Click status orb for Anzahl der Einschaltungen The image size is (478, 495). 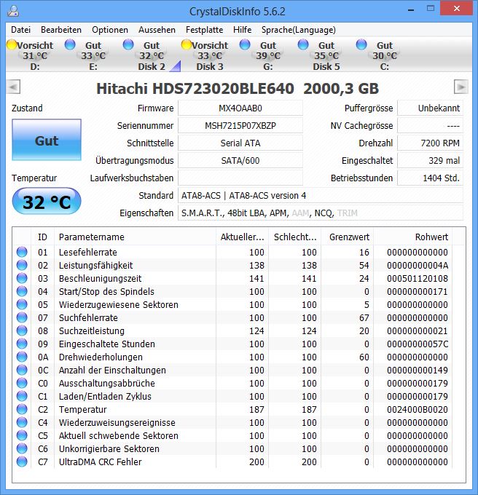tap(22, 370)
